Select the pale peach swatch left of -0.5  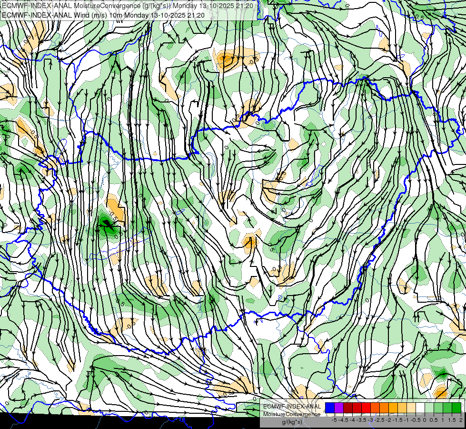pos(411,408)
